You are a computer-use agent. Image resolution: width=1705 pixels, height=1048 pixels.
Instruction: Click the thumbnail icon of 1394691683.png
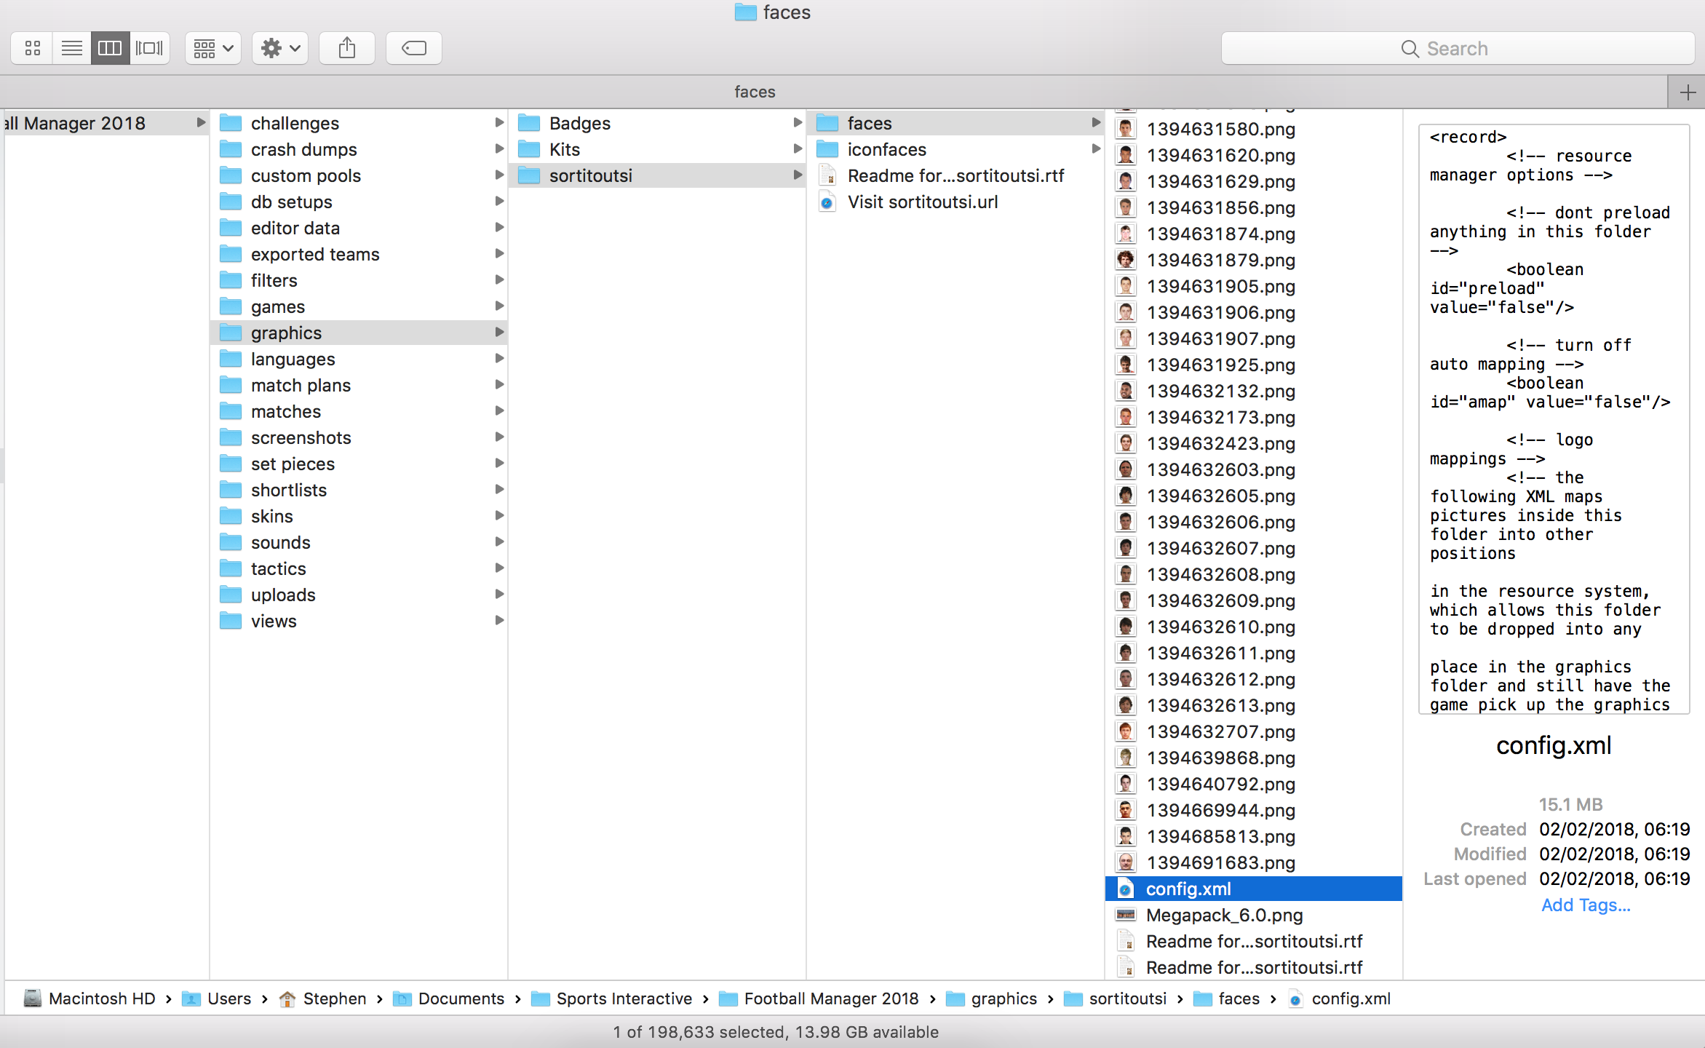[1126, 862]
